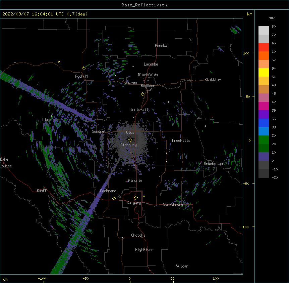This screenshot has width=289, height=283.
Task: Click the HighRiver label
Action: pos(144,250)
